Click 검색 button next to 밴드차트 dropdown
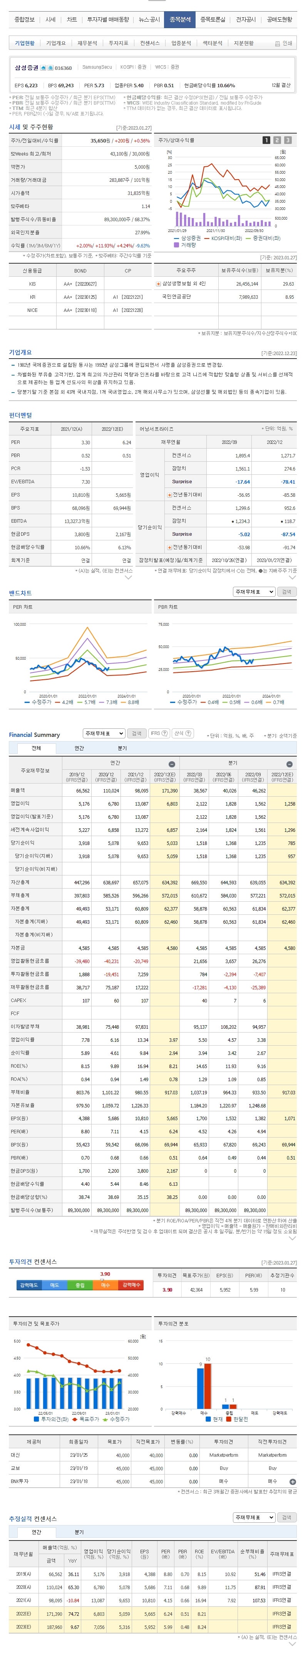This screenshot has height=1654, width=303. [286, 592]
